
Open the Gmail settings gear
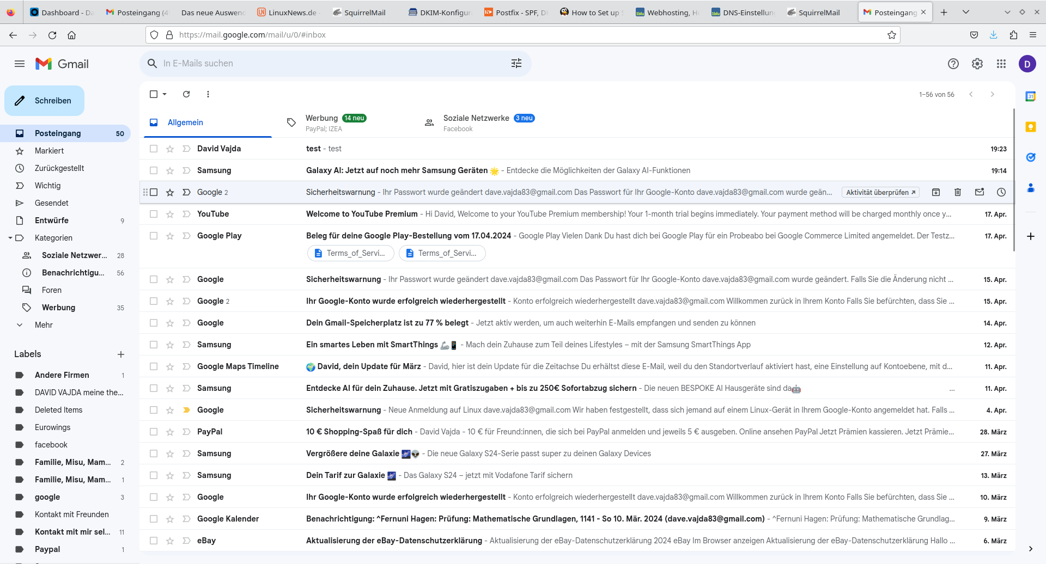click(977, 64)
